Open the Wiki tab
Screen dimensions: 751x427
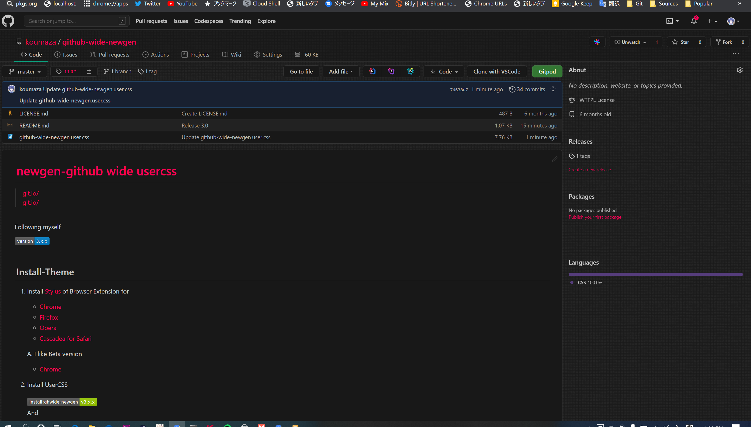click(x=232, y=54)
